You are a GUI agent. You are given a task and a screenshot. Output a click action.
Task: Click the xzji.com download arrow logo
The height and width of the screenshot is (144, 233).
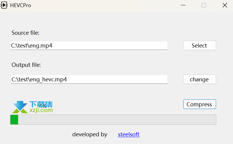[20, 107]
